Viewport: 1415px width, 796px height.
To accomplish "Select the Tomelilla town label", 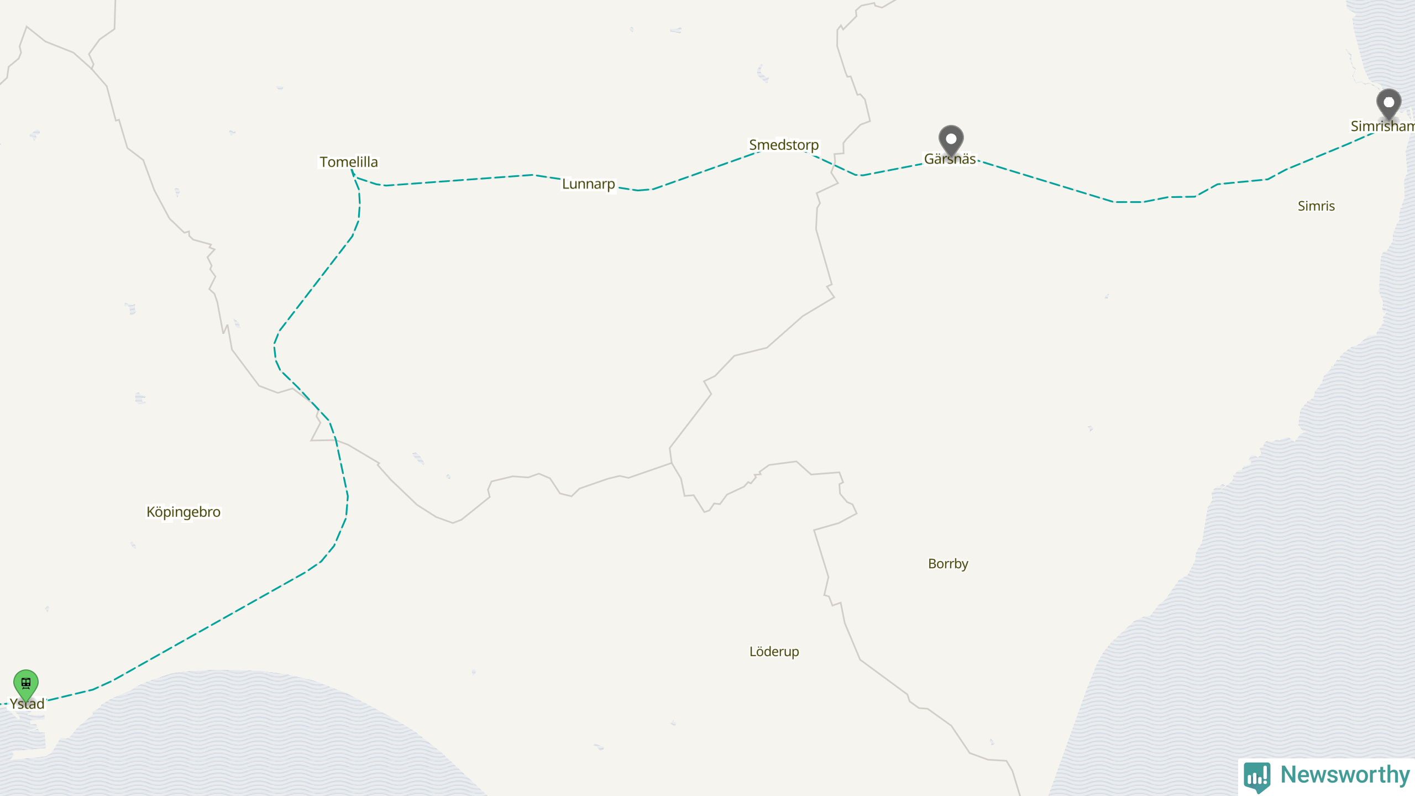I will 349,162.
